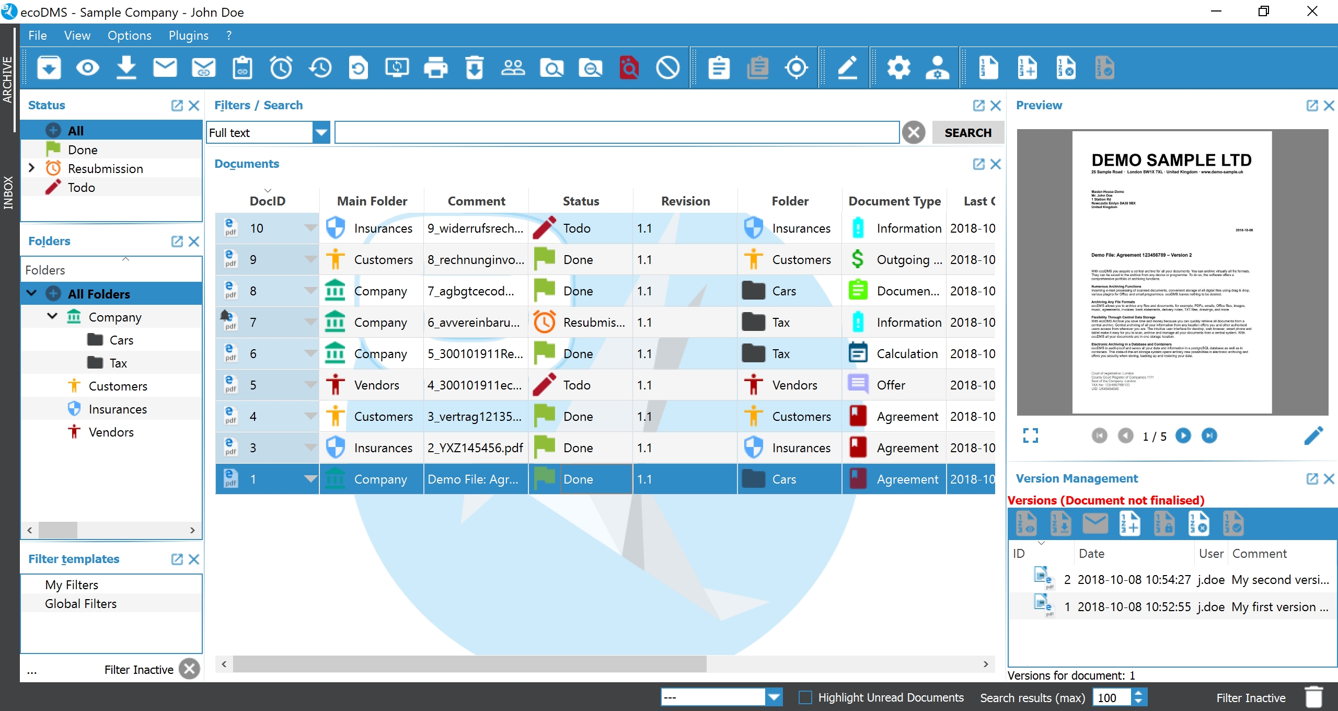Open the Full text dropdown
Viewport: 1338px width, 711px height.
[321, 132]
